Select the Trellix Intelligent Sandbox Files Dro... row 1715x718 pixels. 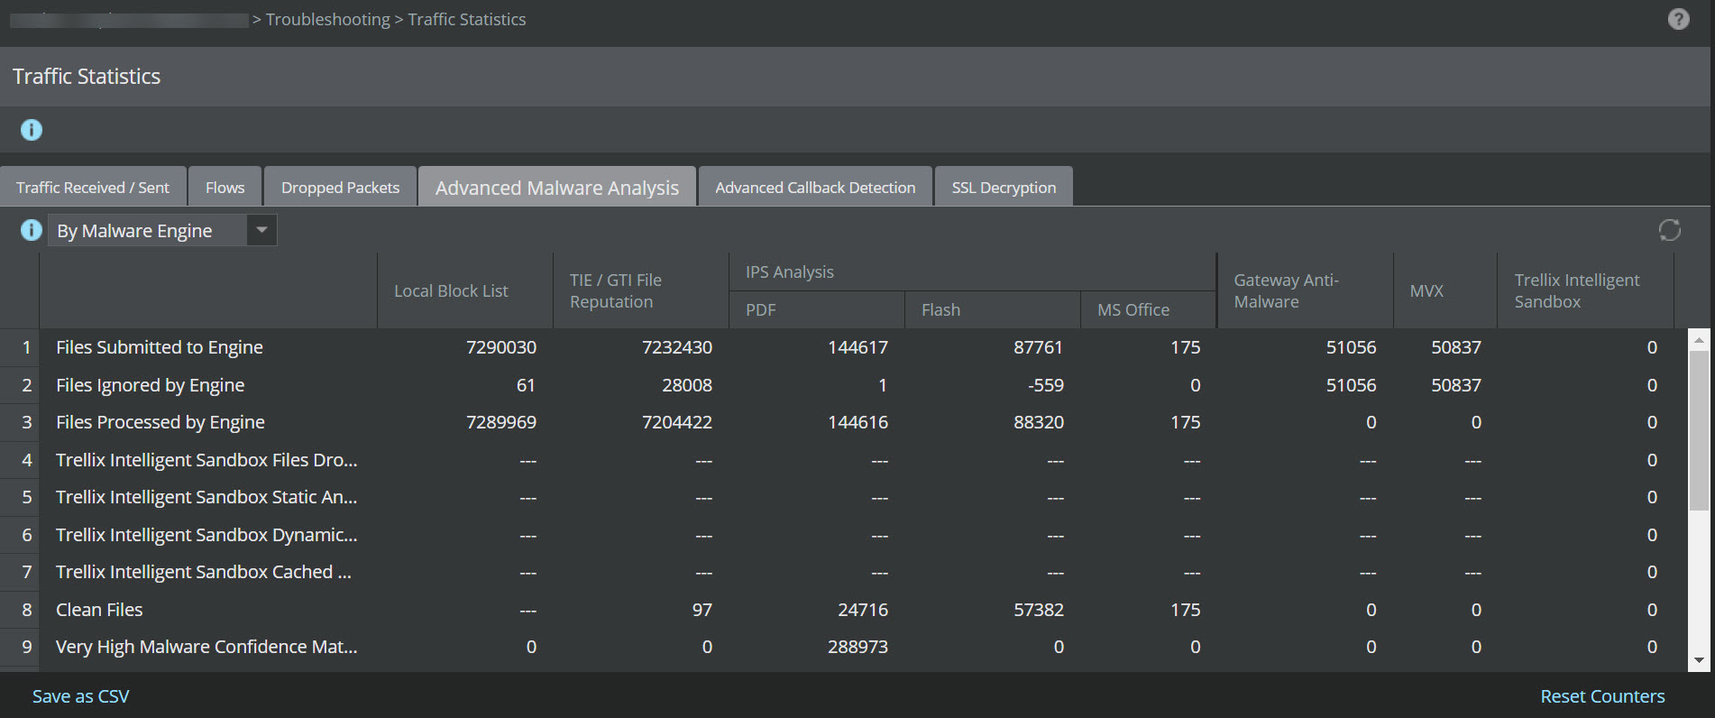click(843, 460)
